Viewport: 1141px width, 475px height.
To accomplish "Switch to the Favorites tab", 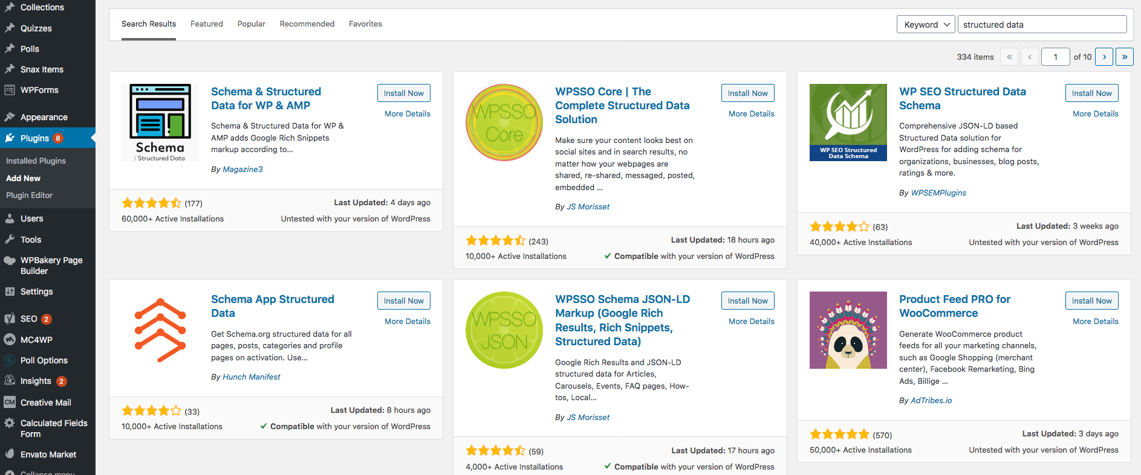I will tap(365, 24).
